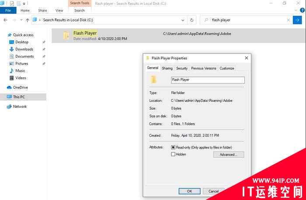Click the Contains value 0 Files, 1 Folders
Viewport: 306px width, 200px height.
(x=183, y=124)
